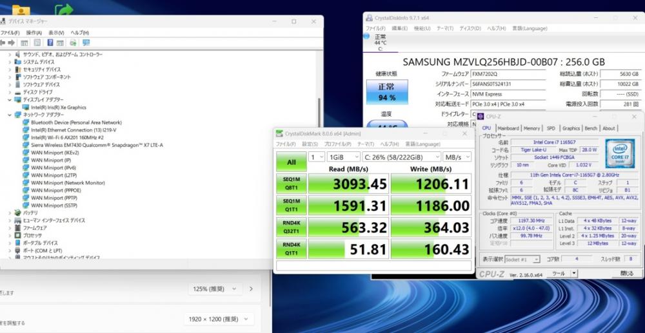Open プロファイル(P) menu in CrystalDiskMark

pos(338,144)
